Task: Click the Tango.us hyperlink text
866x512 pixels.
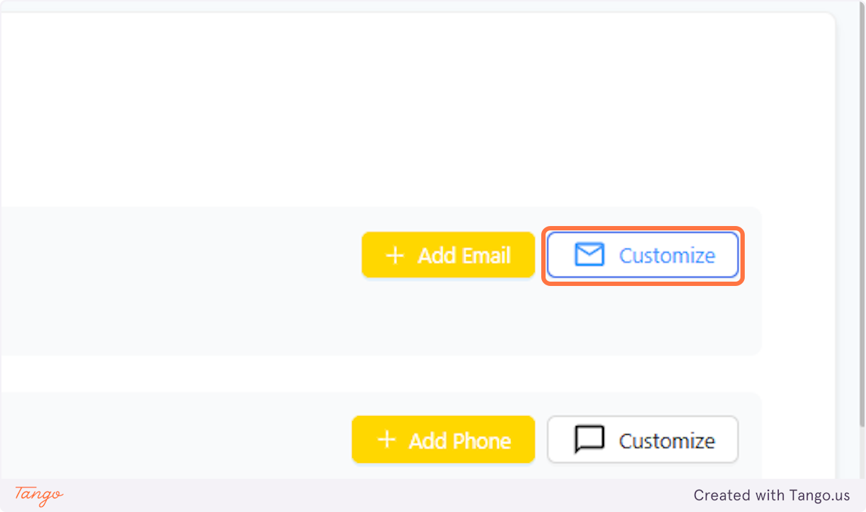Action: [x=819, y=495]
